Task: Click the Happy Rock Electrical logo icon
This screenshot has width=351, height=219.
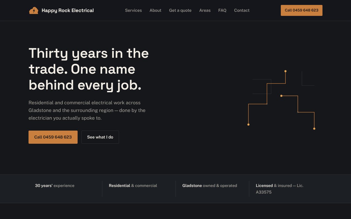Action: pos(33,10)
